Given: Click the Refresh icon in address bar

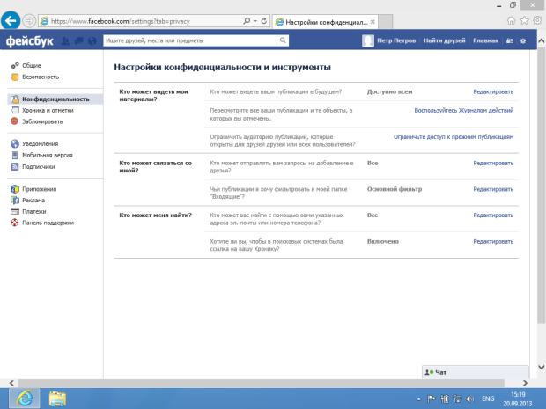Looking at the screenshot, I should [x=264, y=21].
